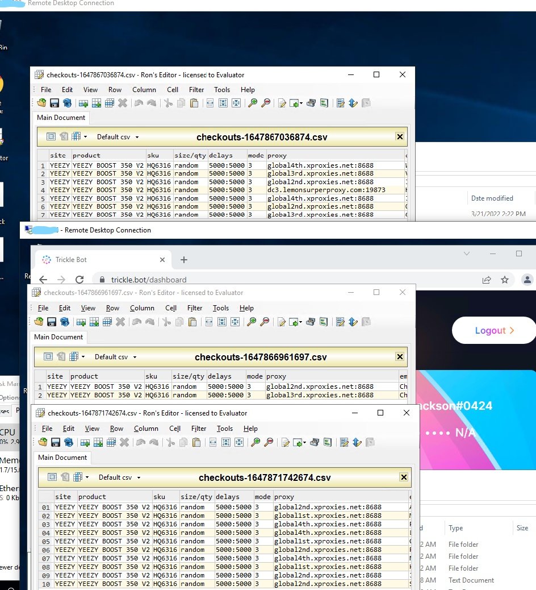The image size is (536, 590).
Task: Click Zoom In magnifier in checkouts-1647866961697 toolbar
Action: (252, 322)
